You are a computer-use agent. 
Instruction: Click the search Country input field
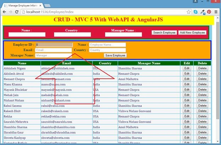pyautogui.click(x=73, y=34)
